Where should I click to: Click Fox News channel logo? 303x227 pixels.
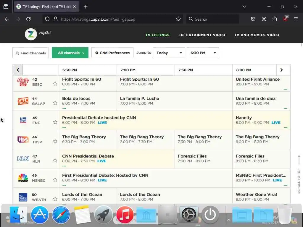pos(23,120)
